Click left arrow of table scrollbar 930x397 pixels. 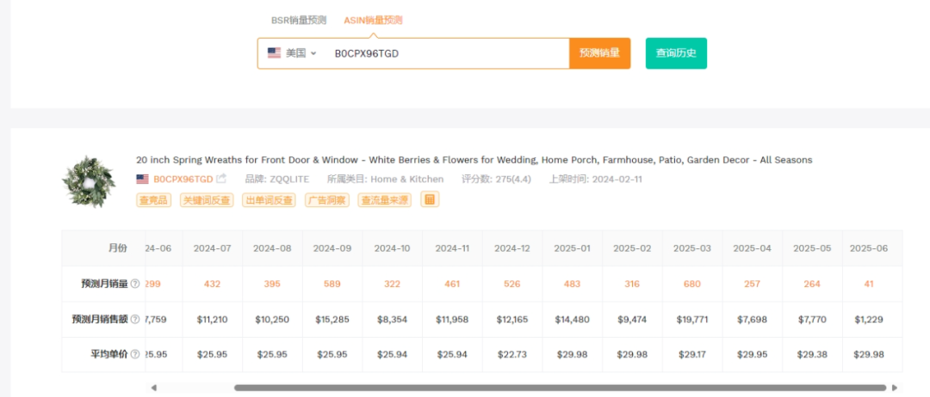click(x=153, y=388)
